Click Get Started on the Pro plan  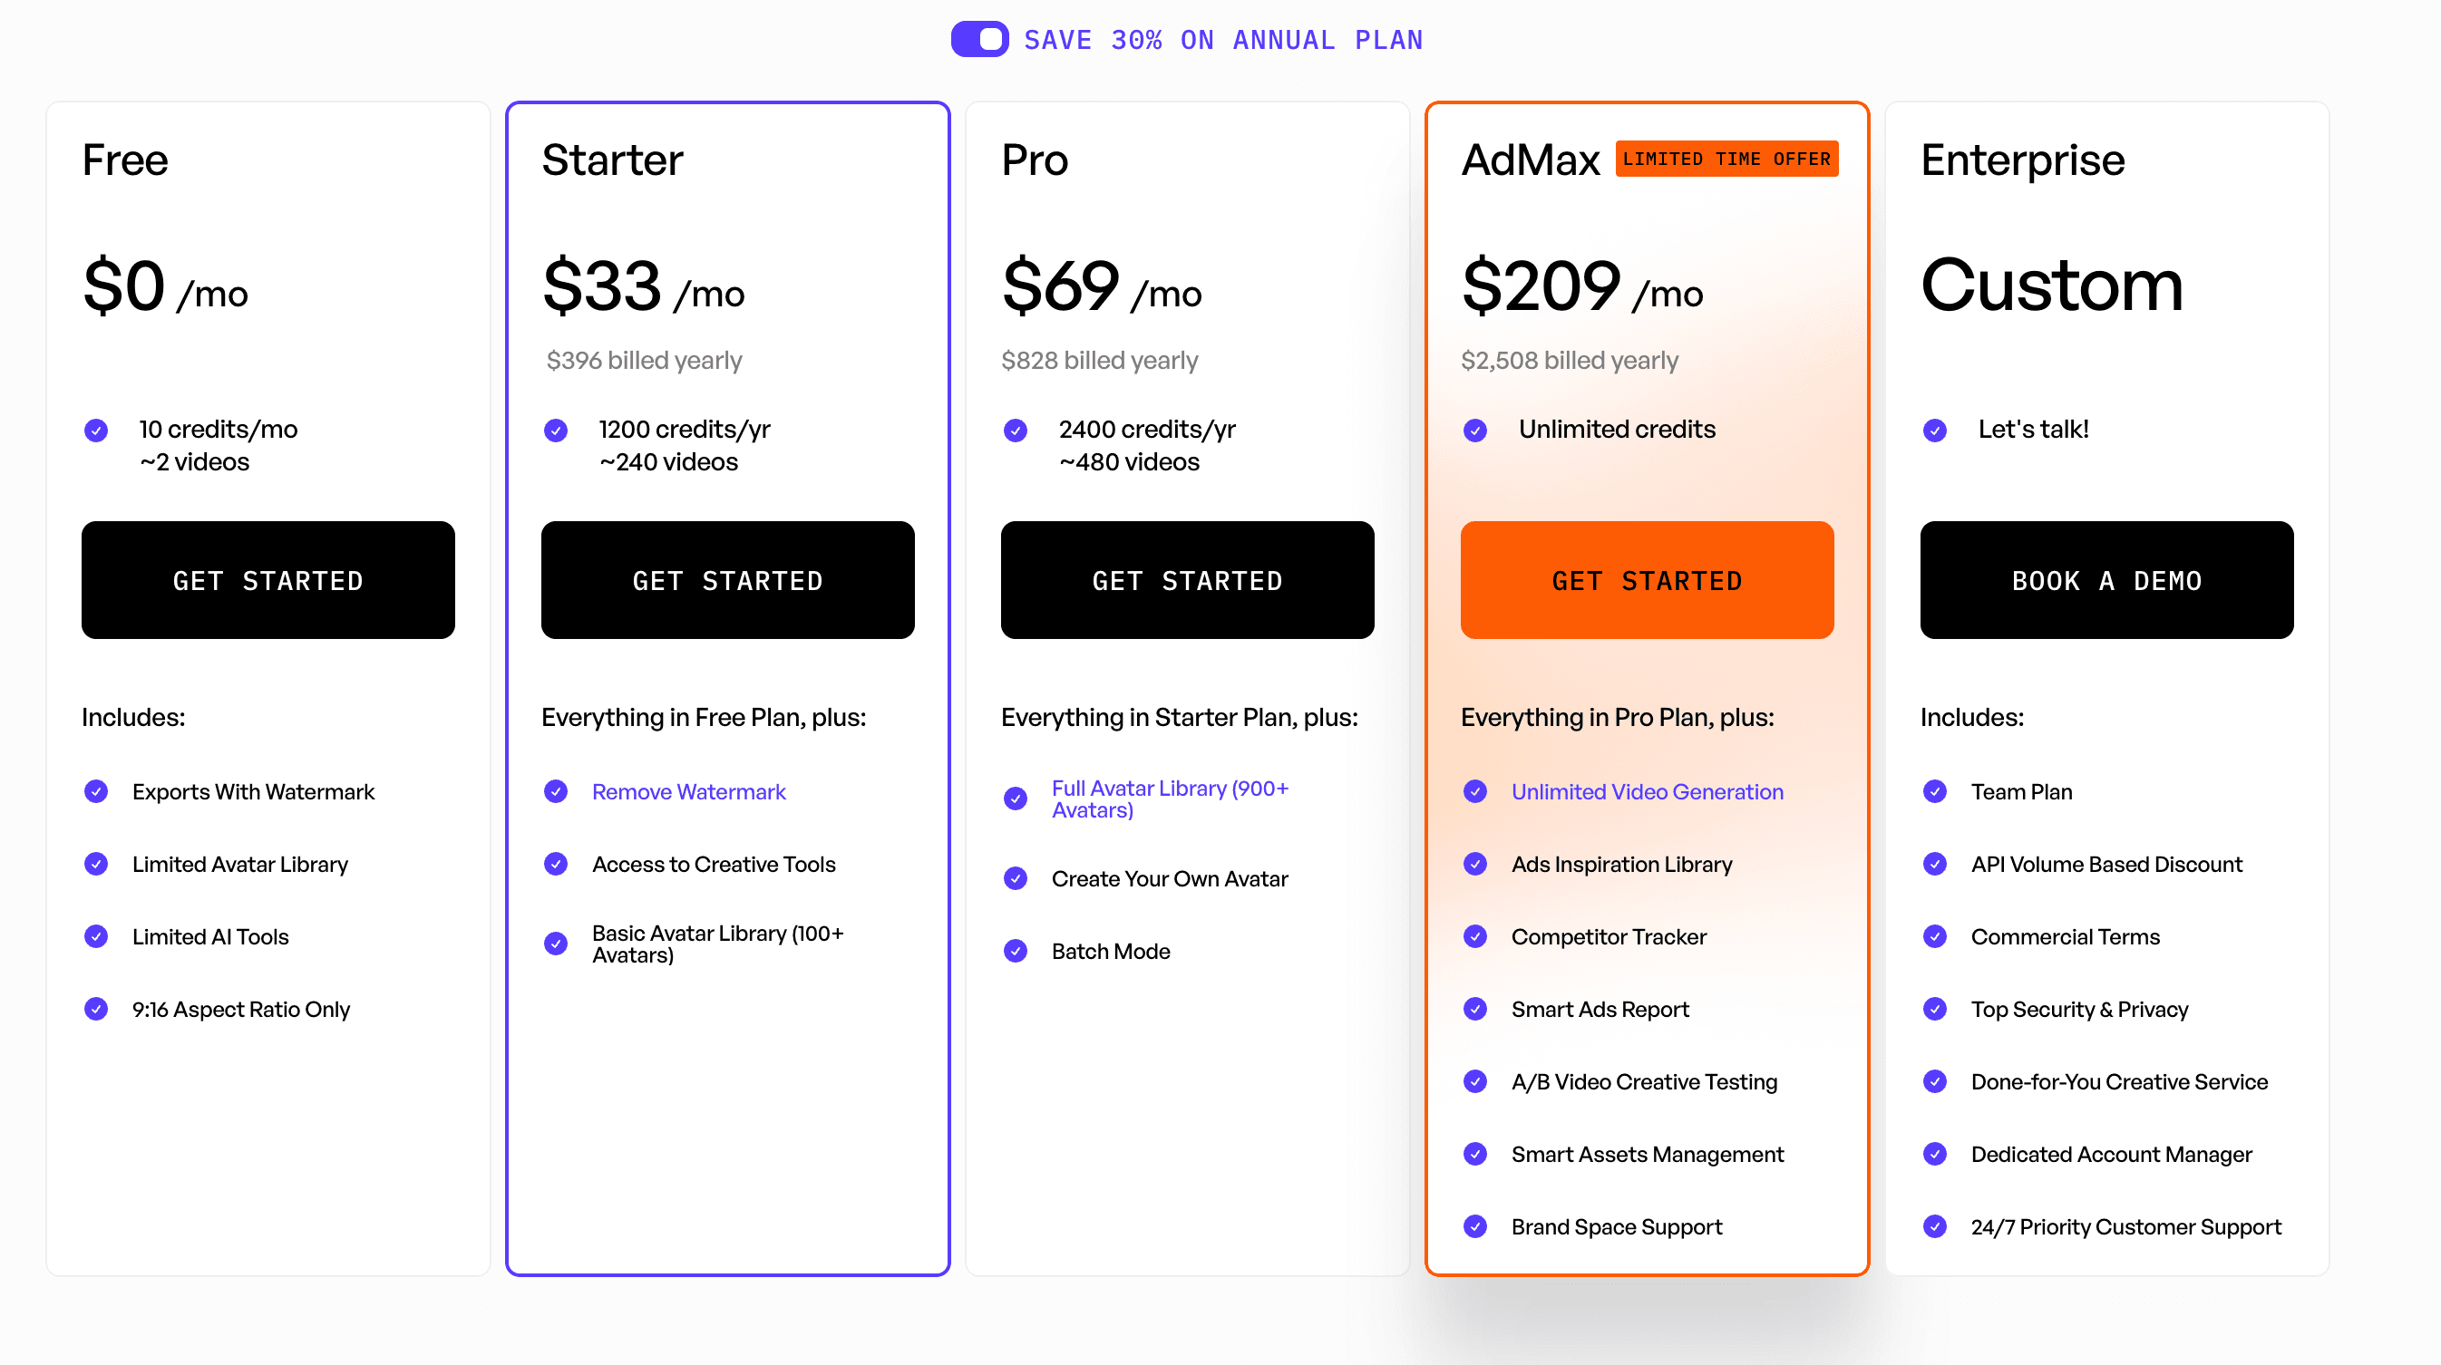click(x=1187, y=580)
